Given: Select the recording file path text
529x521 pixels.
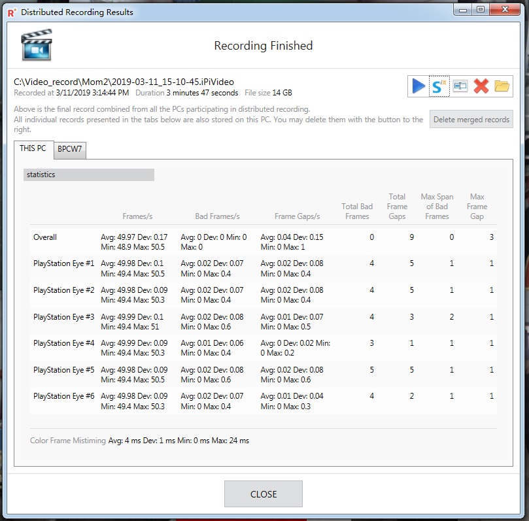Looking at the screenshot, I should click(x=124, y=82).
